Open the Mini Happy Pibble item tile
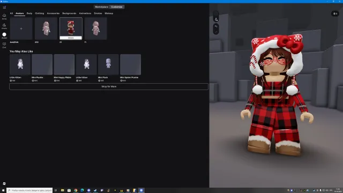 coord(64,64)
